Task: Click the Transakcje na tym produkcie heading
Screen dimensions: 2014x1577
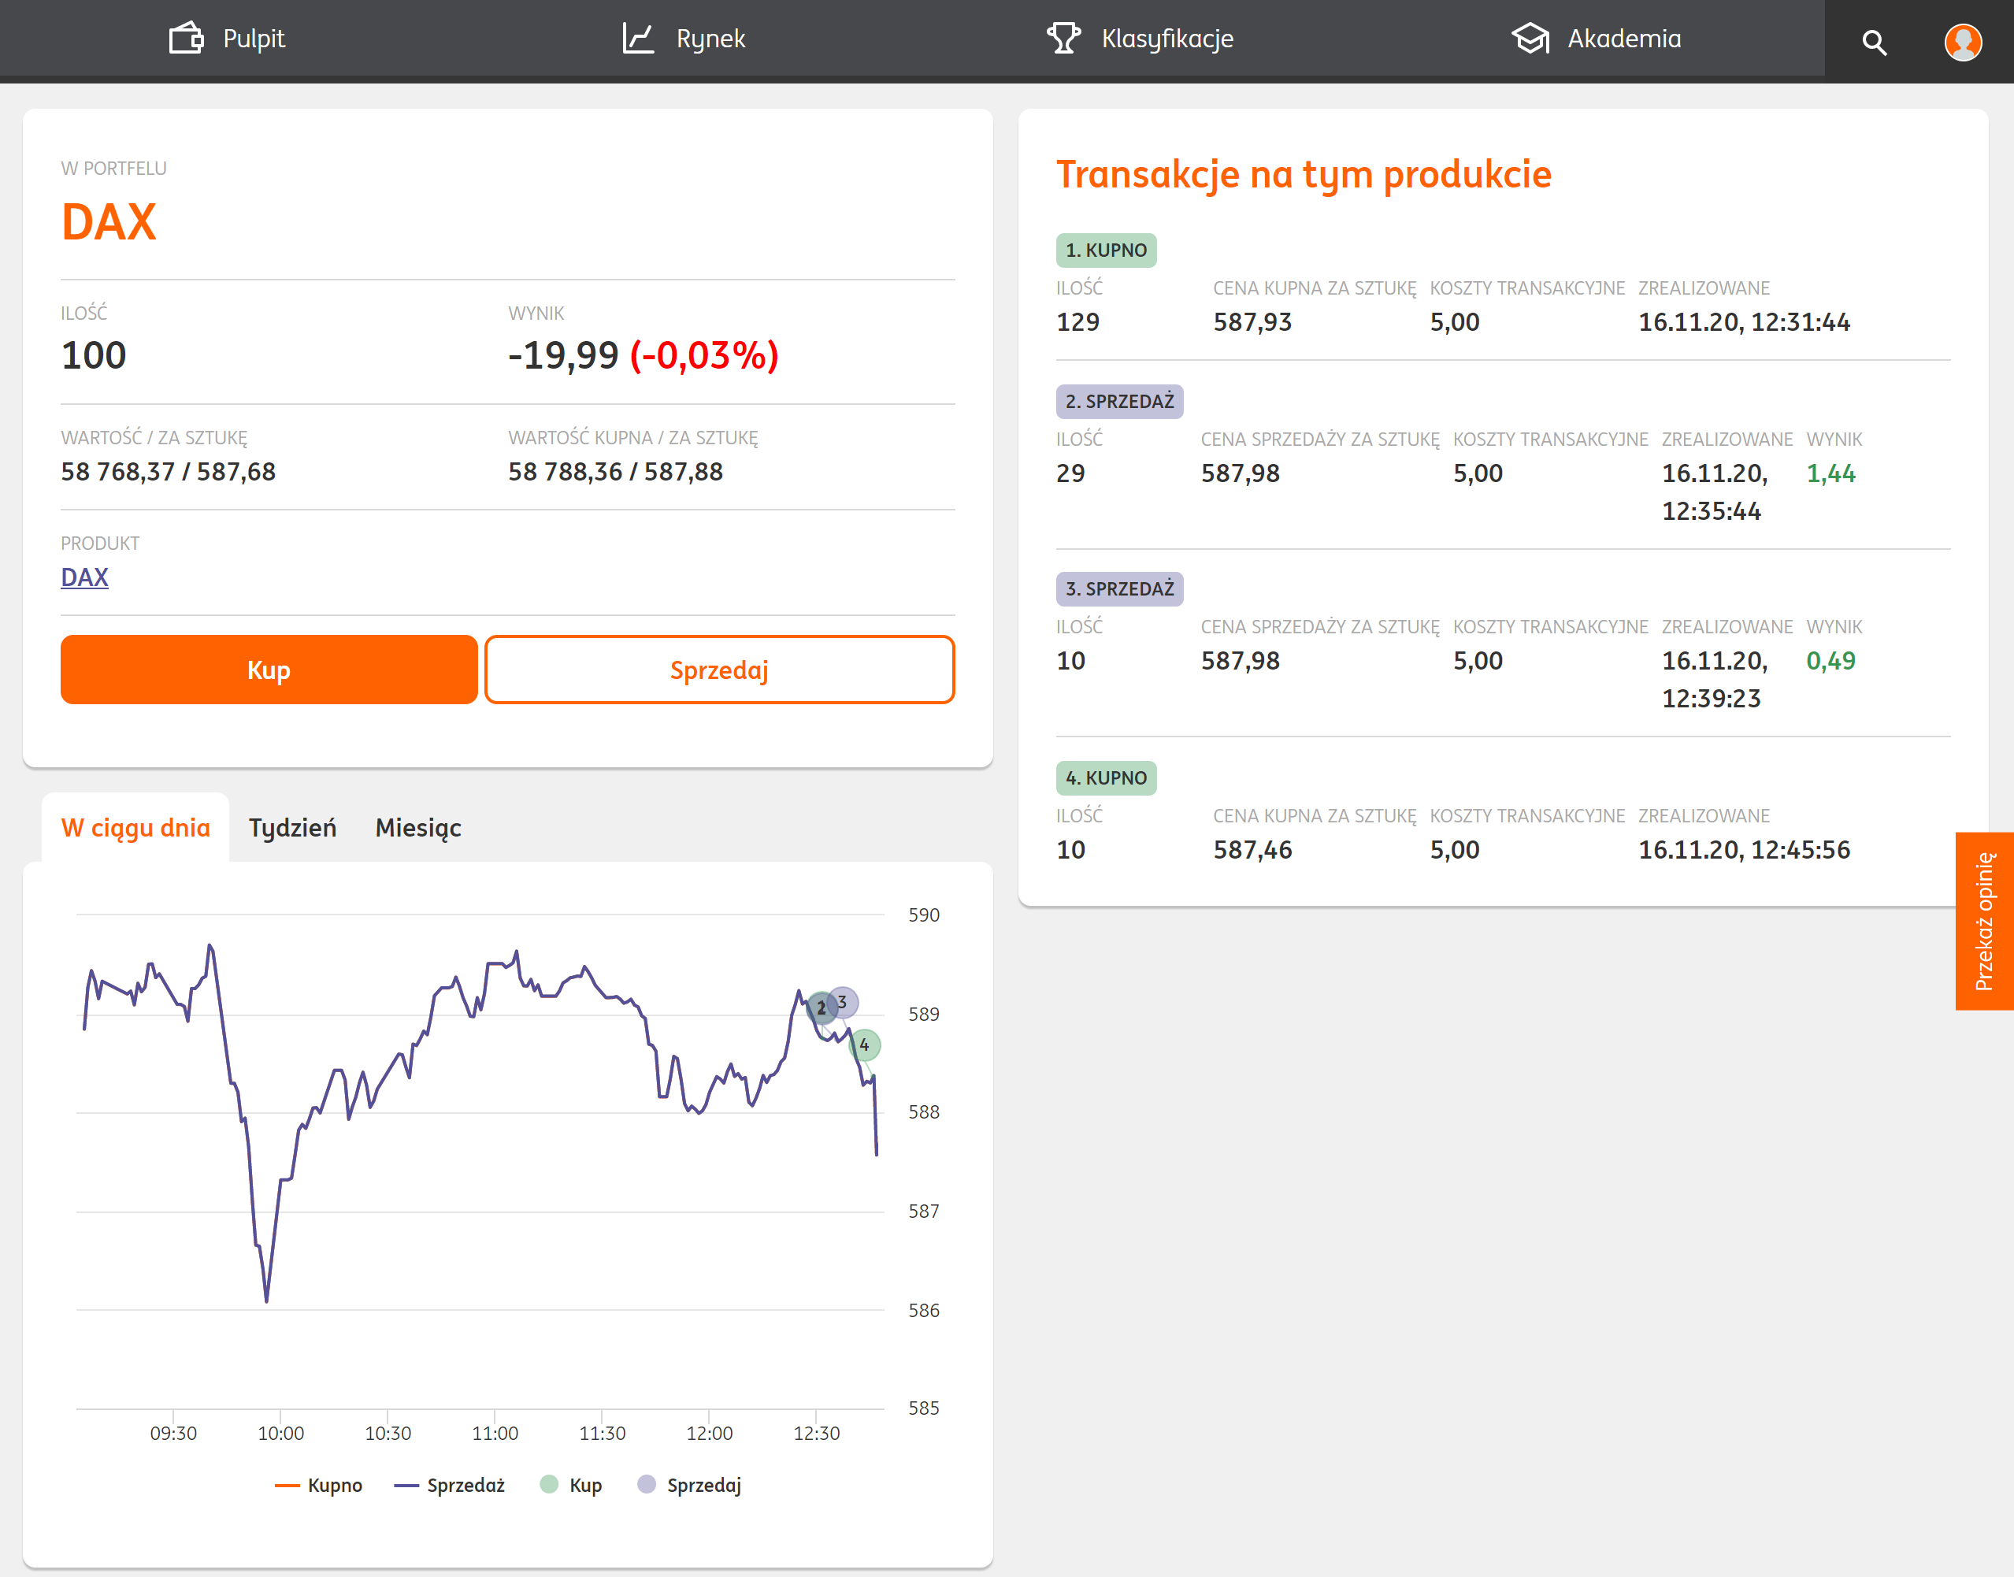Action: pos(1304,175)
